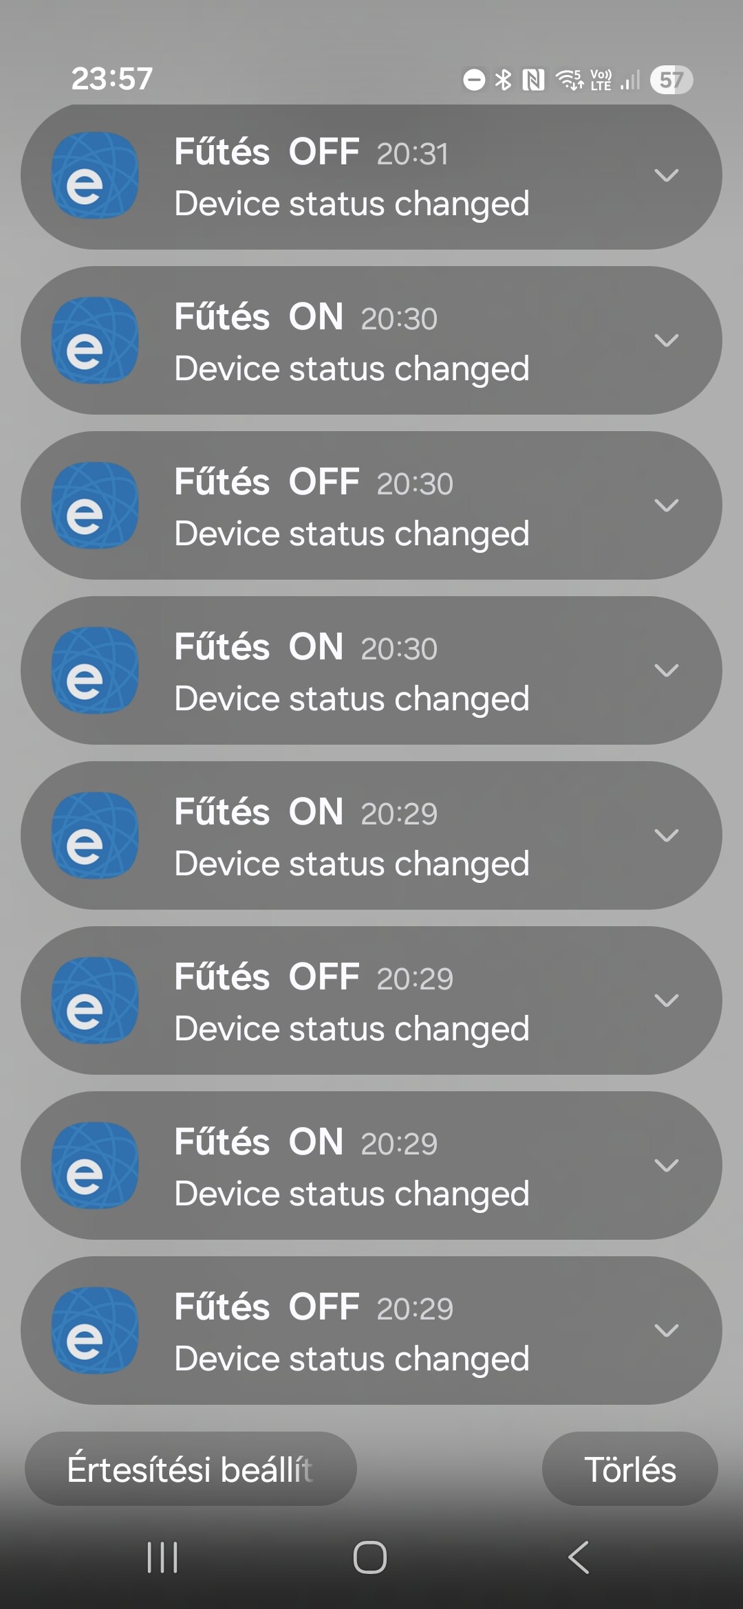Tap the mobile signal strength icon
The height and width of the screenshot is (1609, 743).
[629, 80]
